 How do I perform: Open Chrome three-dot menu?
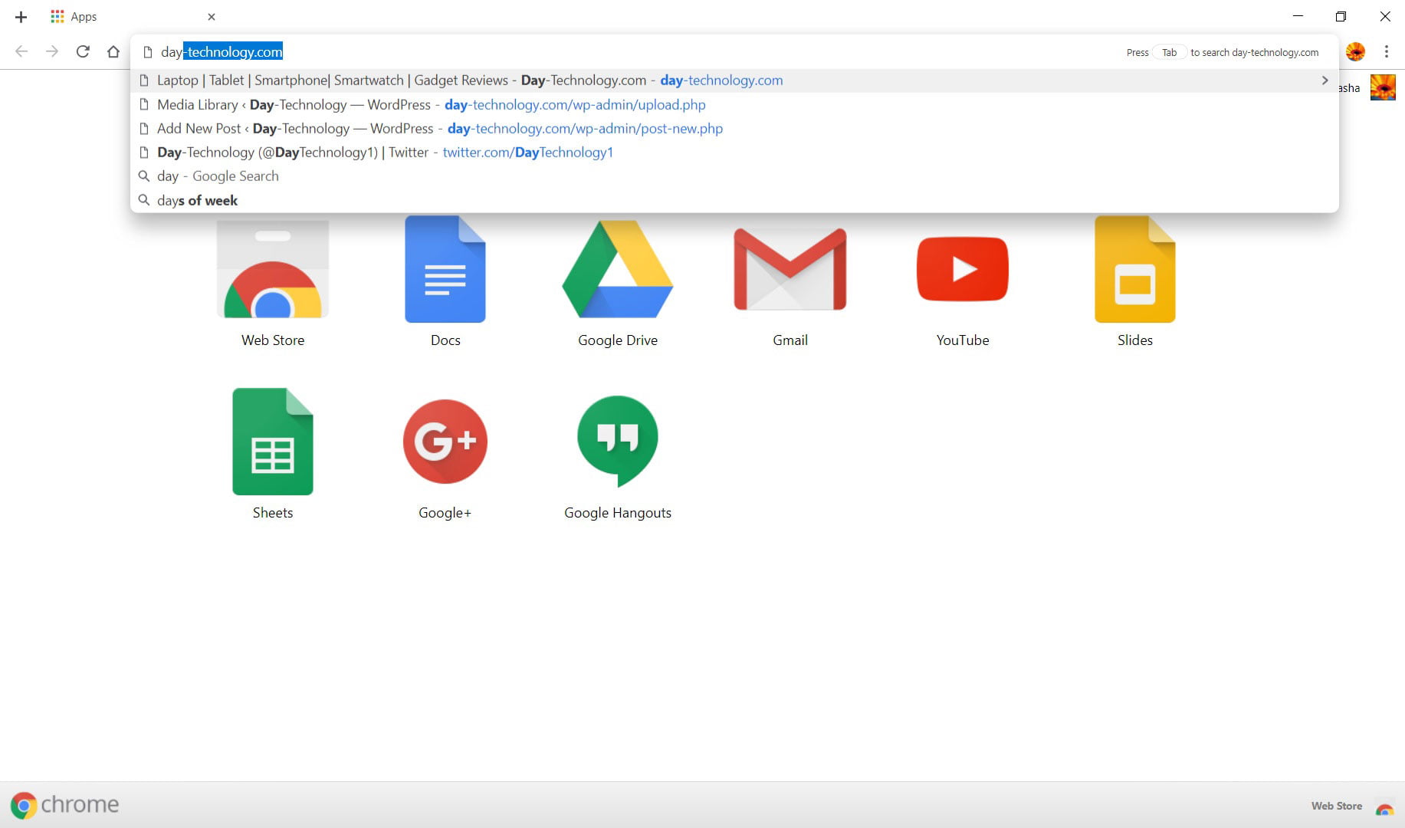pyautogui.click(x=1387, y=51)
